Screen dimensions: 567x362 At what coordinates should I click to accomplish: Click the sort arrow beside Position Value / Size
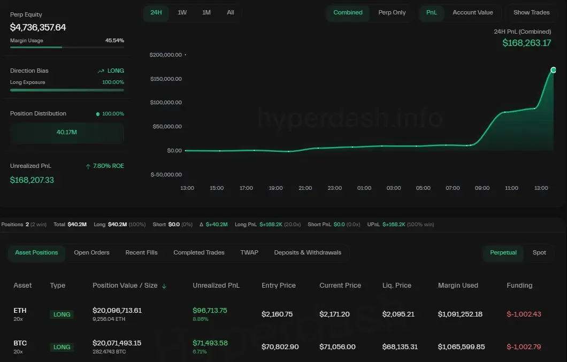click(164, 286)
